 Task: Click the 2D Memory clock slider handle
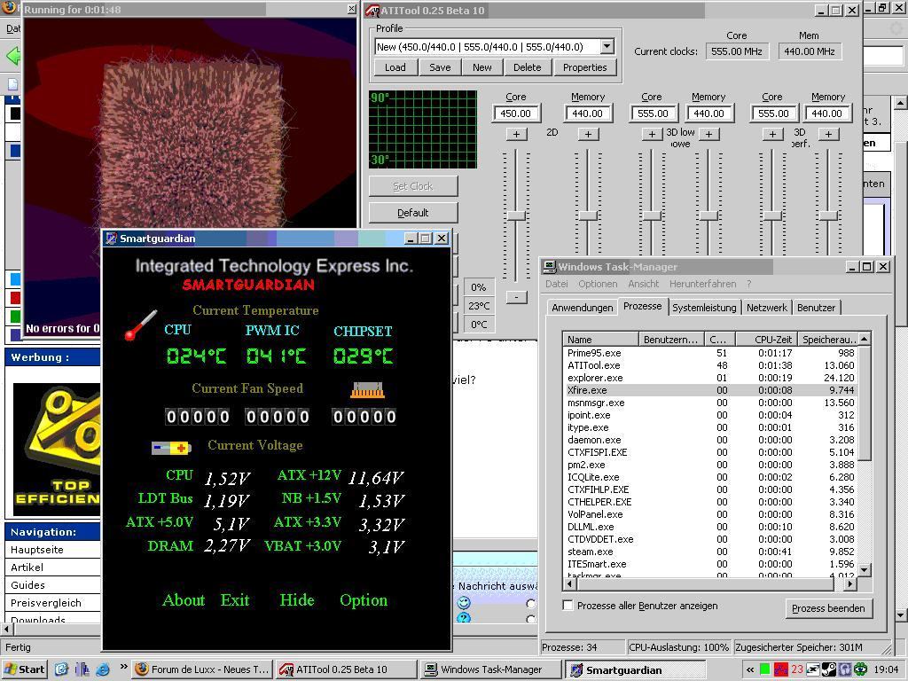pyautogui.click(x=588, y=215)
